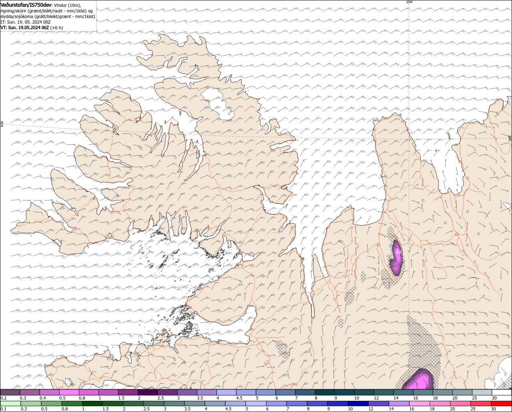Pick the lower-row green swatch starting at 0.5
Viewport: 512px width, 412px height.
[52, 403]
